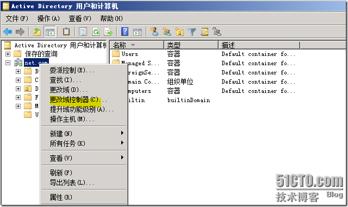The width and height of the screenshot is (348, 207).
Task: Click the green Refresh toolbar icon
Action: pos(96,32)
